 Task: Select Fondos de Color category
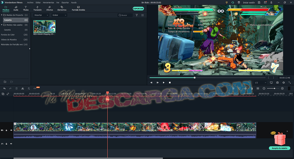(x=14, y=35)
